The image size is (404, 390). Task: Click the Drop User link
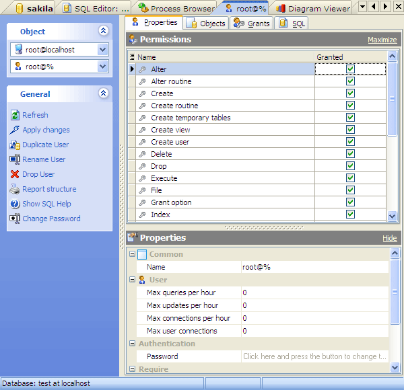[x=38, y=174]
